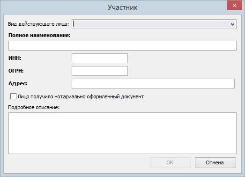Close the Участник dialog with X
The height and width of the screenshot is (177, 245).
[234, 5]
